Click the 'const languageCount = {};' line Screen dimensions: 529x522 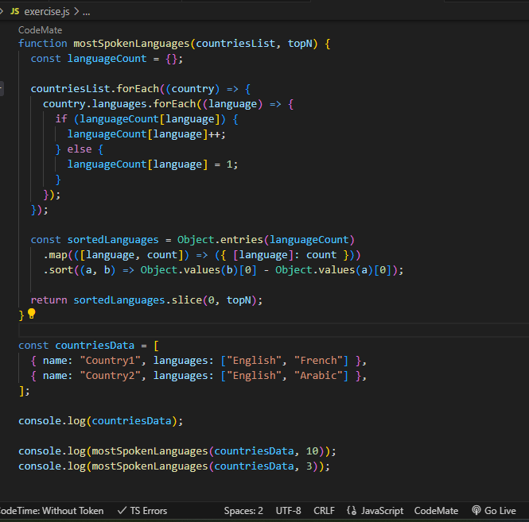pos(107,59)
